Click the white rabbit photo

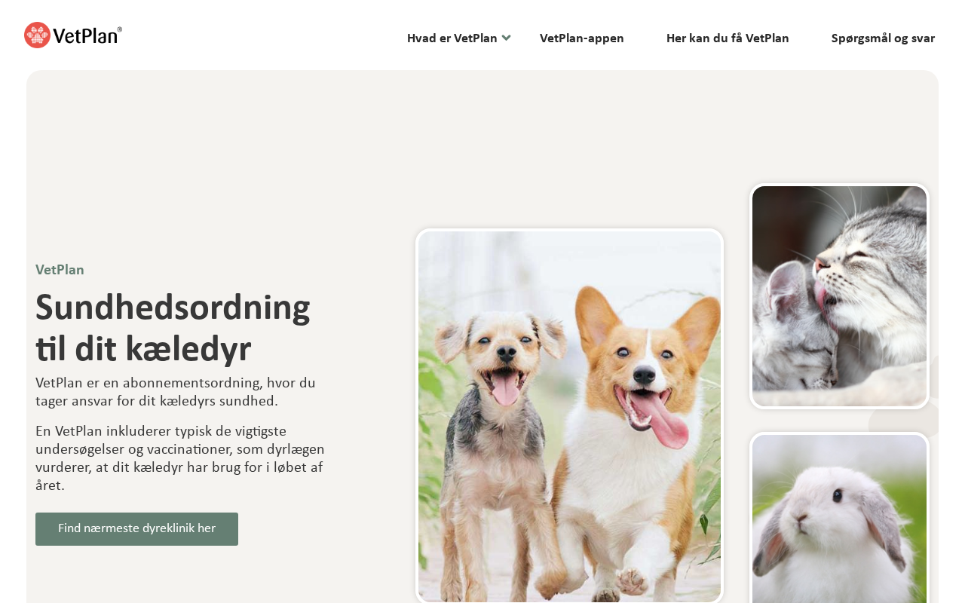tap(839, 519)
